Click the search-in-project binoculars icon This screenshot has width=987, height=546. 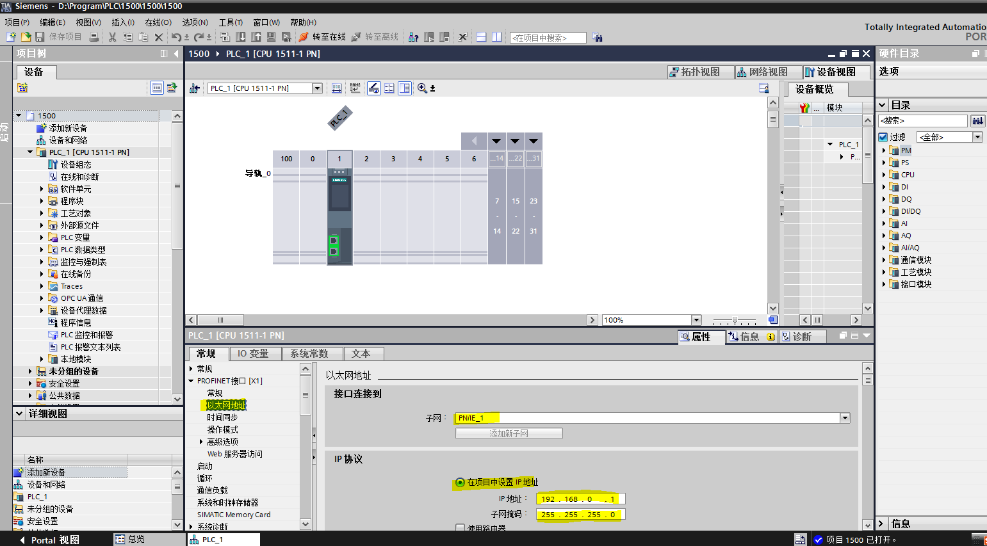pyautogui.click(x=597, y=37)
